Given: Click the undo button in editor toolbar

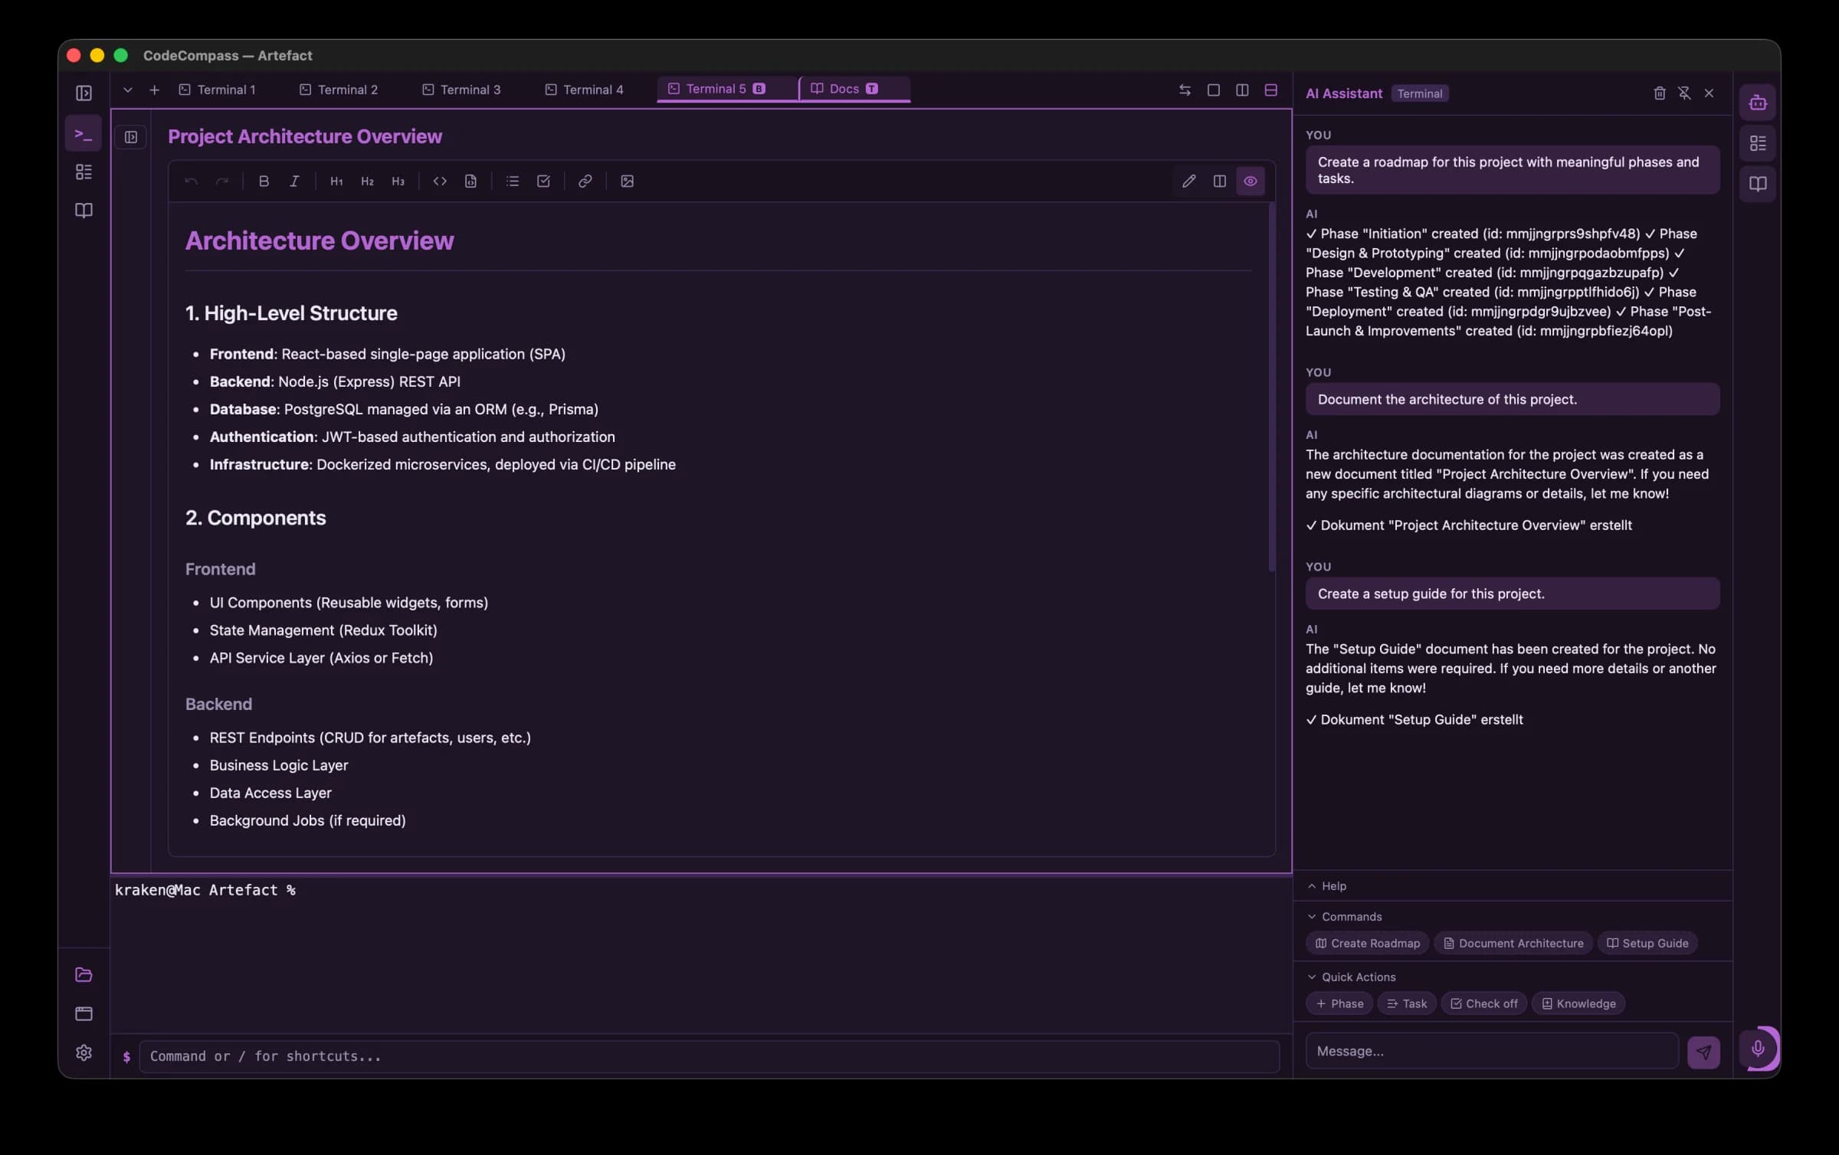Looking at the screenshot, I should pyautogui.click(x=191, y=182).
